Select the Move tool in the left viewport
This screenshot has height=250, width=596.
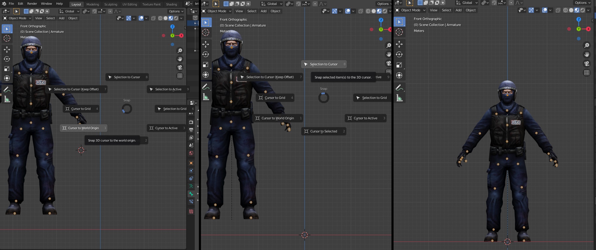click(x=7, y=49)
